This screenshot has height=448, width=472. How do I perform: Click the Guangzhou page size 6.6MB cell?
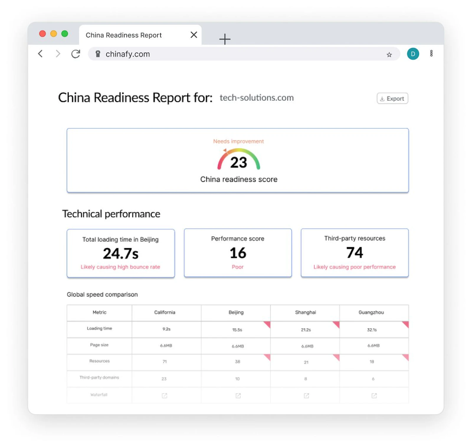click(374, 345)
